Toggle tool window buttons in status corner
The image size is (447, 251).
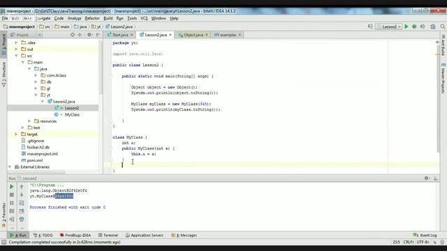pyautogui.click(x=3, y=242)
